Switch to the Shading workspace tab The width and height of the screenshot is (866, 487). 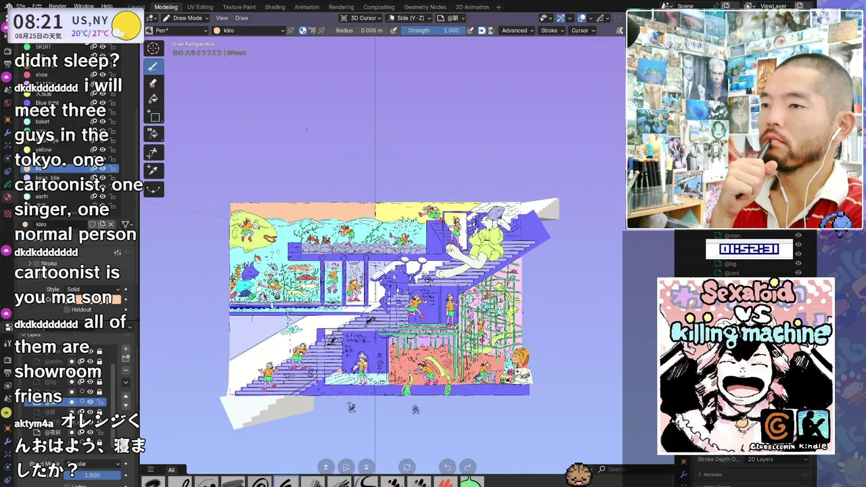[x=275, y=7]
